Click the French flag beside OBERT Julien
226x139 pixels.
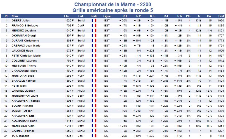pos(94,20)
